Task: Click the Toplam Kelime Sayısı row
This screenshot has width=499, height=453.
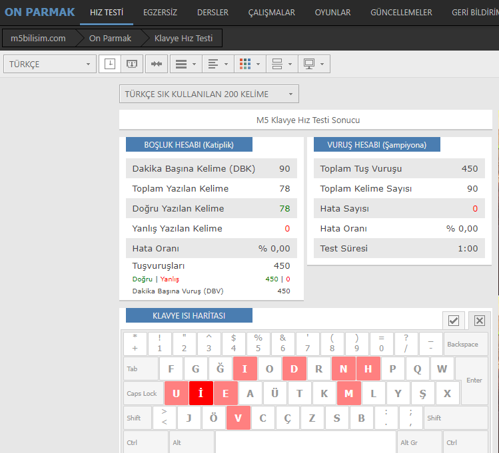Action: point(399,188)
